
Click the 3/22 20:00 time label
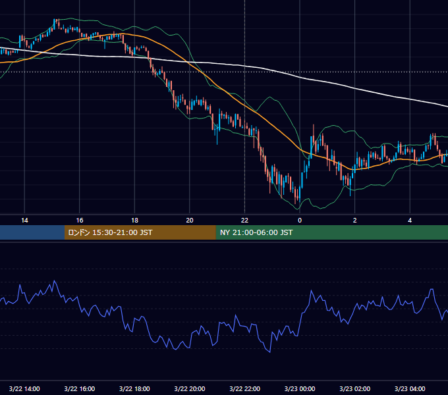pyautogui.click(x=190, y=388)
